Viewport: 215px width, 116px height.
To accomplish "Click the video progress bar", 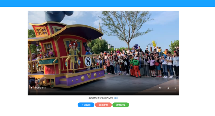I will pyautogui.click(x=103, y=92).
